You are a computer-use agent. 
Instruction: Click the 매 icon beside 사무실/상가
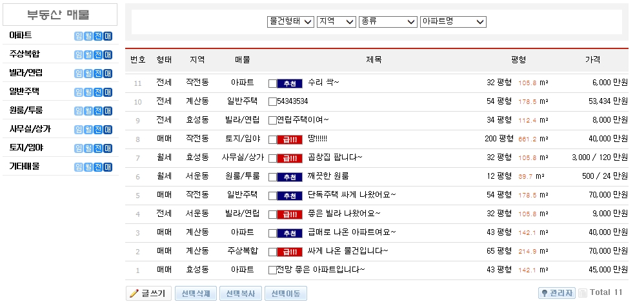tap(108, 129)
